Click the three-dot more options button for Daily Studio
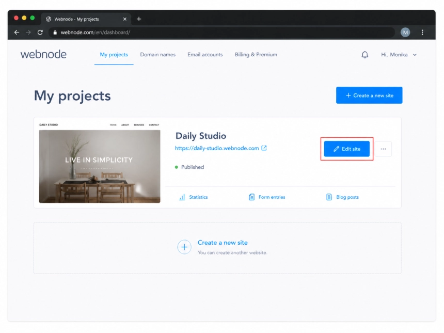Viewport: 444px width, 333px height. [383, 149]
